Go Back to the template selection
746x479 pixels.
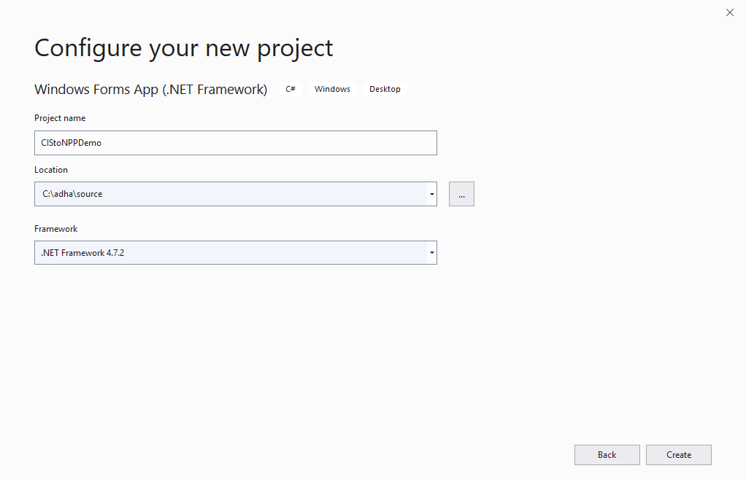pos(607,454)
